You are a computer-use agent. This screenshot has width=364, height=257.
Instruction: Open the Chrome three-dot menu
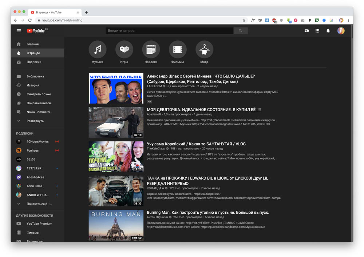pyautogui.click(x=348, y=20)
